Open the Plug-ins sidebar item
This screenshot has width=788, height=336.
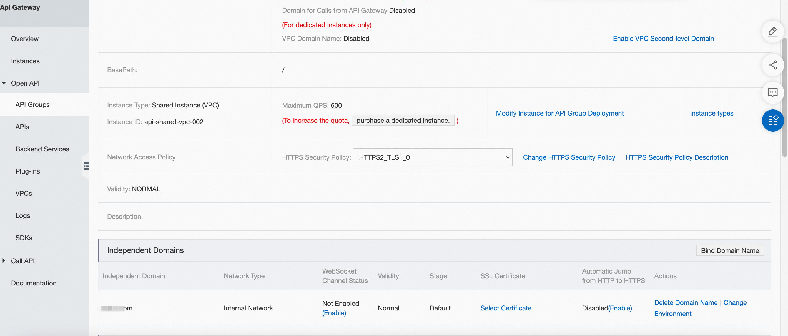tap(27, 171)
